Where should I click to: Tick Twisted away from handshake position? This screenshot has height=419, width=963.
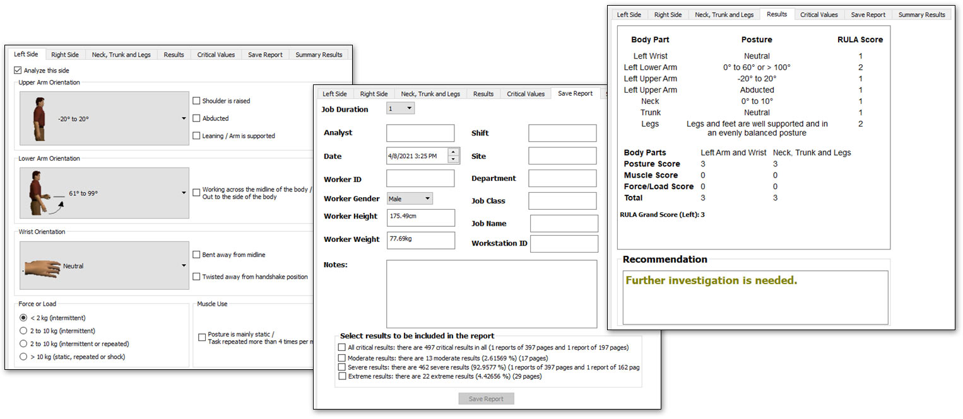(197, 277)
